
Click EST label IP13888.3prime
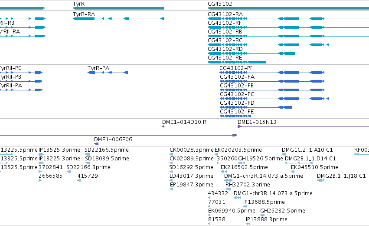point(267,219)
